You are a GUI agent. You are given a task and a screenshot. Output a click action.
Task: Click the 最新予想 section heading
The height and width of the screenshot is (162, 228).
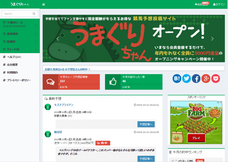pos(53,99)
